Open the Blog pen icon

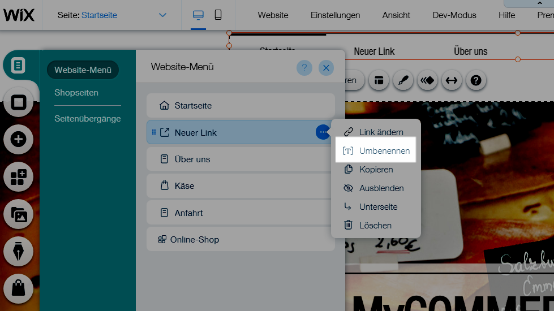(x=18, y=252)
